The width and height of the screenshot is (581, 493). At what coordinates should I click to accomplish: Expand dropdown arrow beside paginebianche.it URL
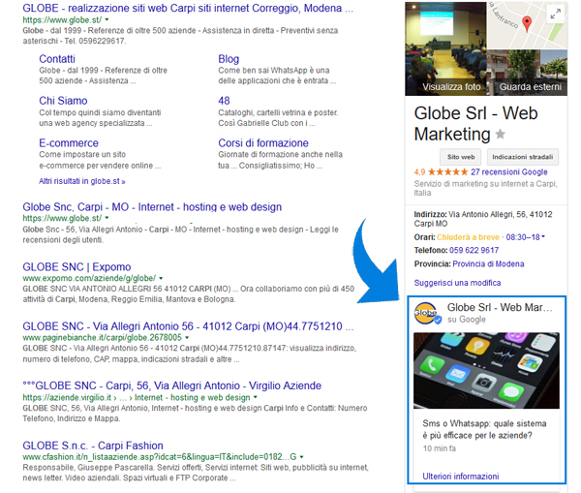[187, 337]
